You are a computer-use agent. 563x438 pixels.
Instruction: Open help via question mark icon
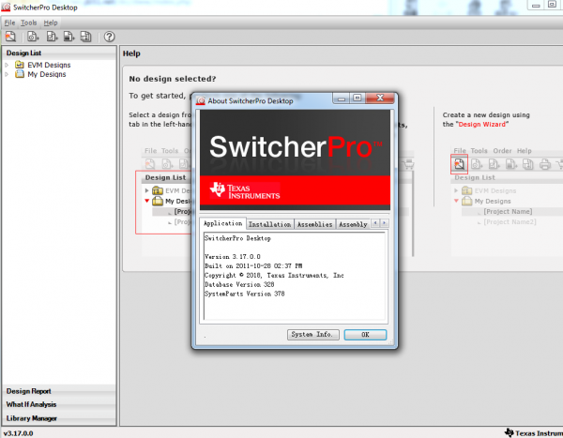[x=109, y=37]
